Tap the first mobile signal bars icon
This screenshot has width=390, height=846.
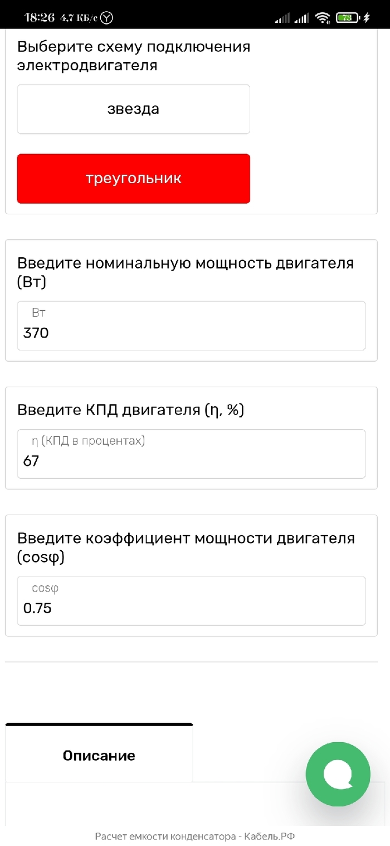click(282, 18)
